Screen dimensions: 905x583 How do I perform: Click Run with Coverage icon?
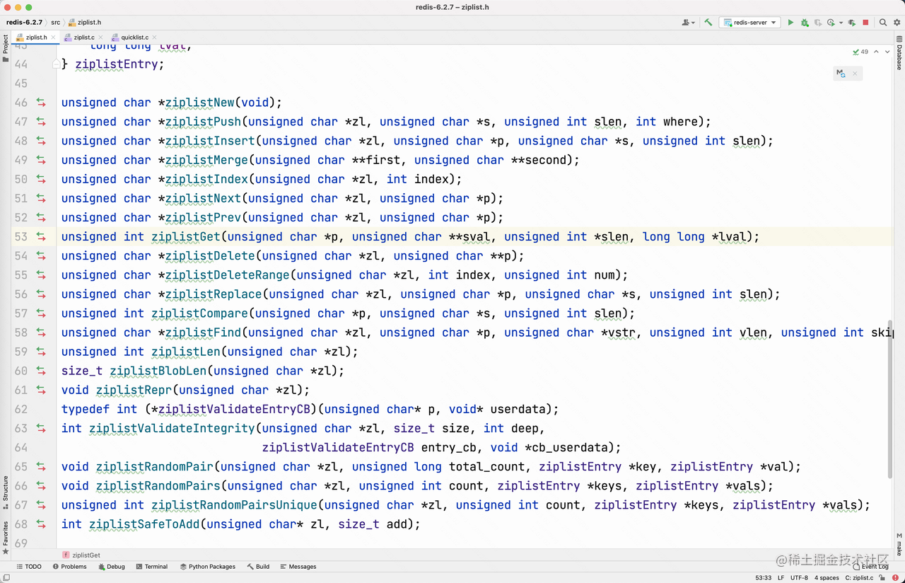tap(818, 23)
